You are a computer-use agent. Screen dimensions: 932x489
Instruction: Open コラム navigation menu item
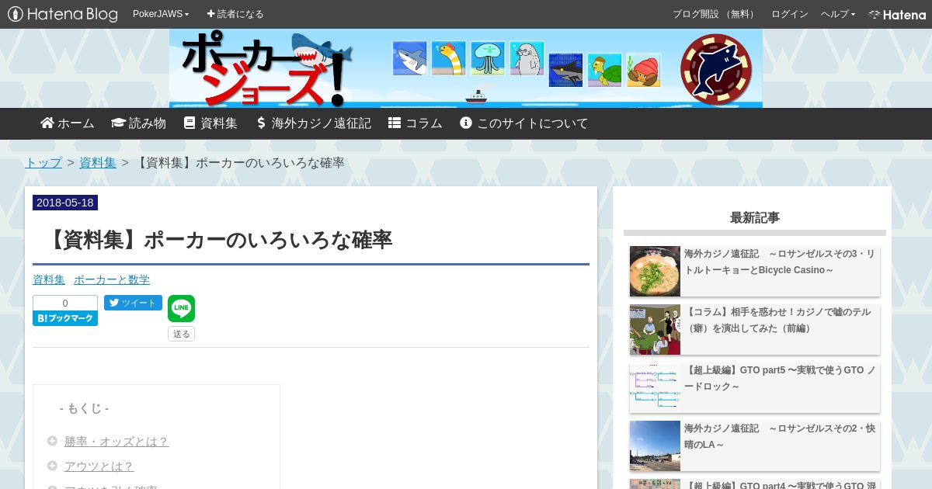416,123
